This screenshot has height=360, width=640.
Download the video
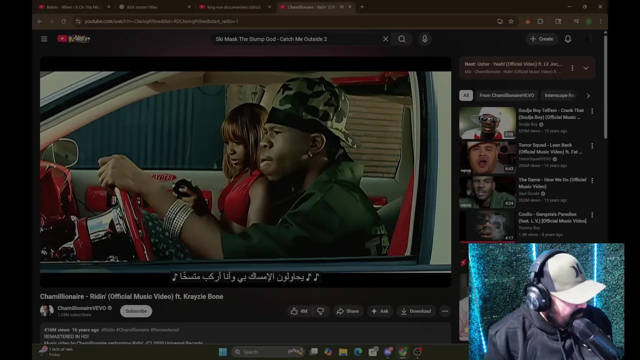(x=415, y=311)
